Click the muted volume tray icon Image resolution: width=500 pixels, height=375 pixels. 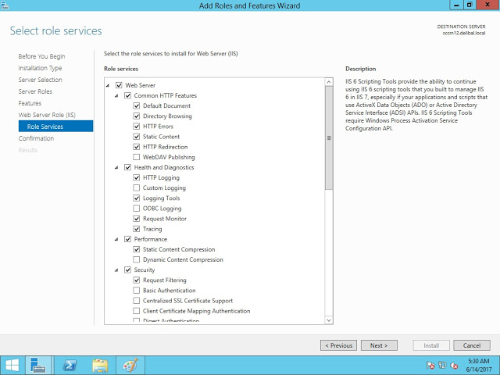(453, 365)
